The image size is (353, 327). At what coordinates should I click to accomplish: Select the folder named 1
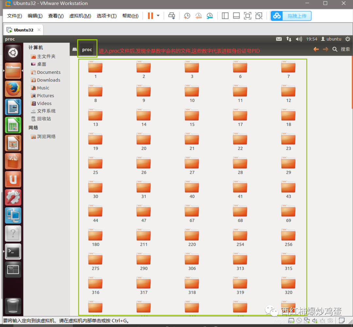click(x=95, y=69)
